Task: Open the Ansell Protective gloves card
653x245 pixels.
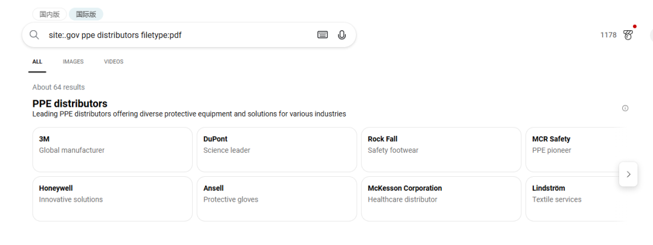Action: pyautogui.click(x=277, y=199)
